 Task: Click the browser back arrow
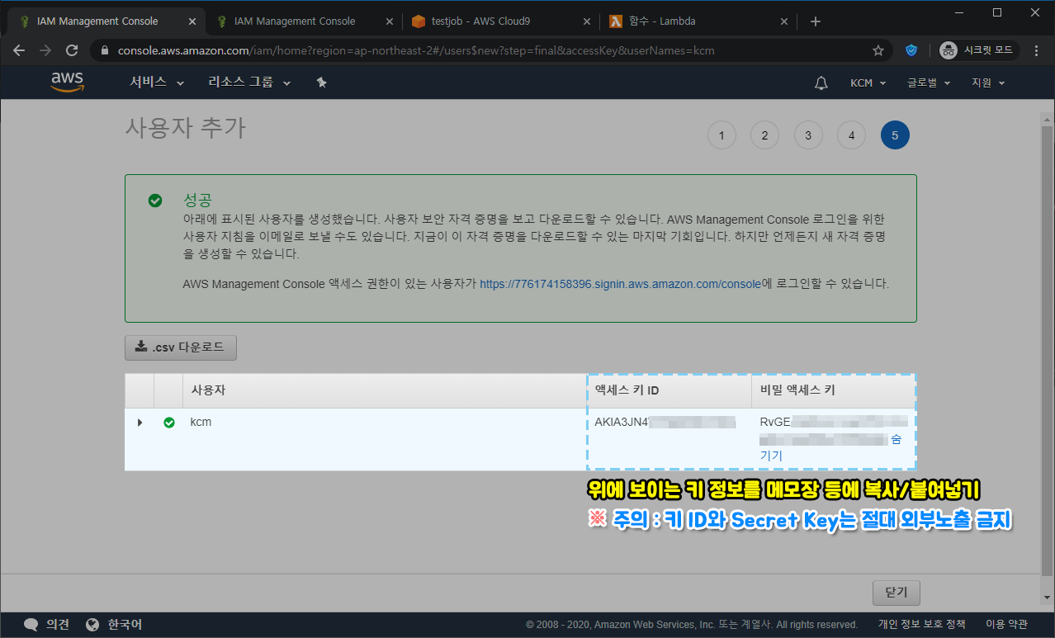(19, 50)
